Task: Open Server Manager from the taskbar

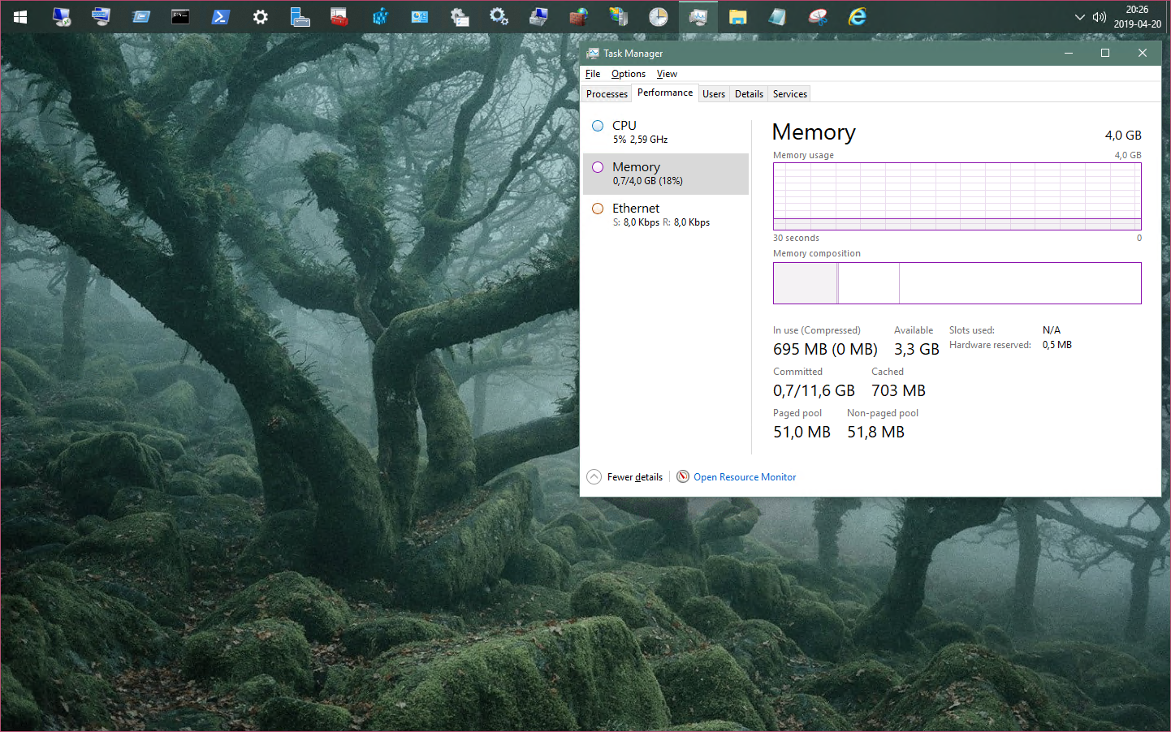Action: tap(300, 16)
